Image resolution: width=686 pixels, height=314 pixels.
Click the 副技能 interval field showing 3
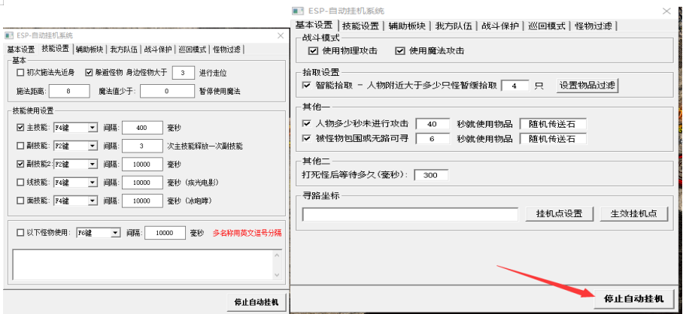pyautogui.click(x=141, y=146)
